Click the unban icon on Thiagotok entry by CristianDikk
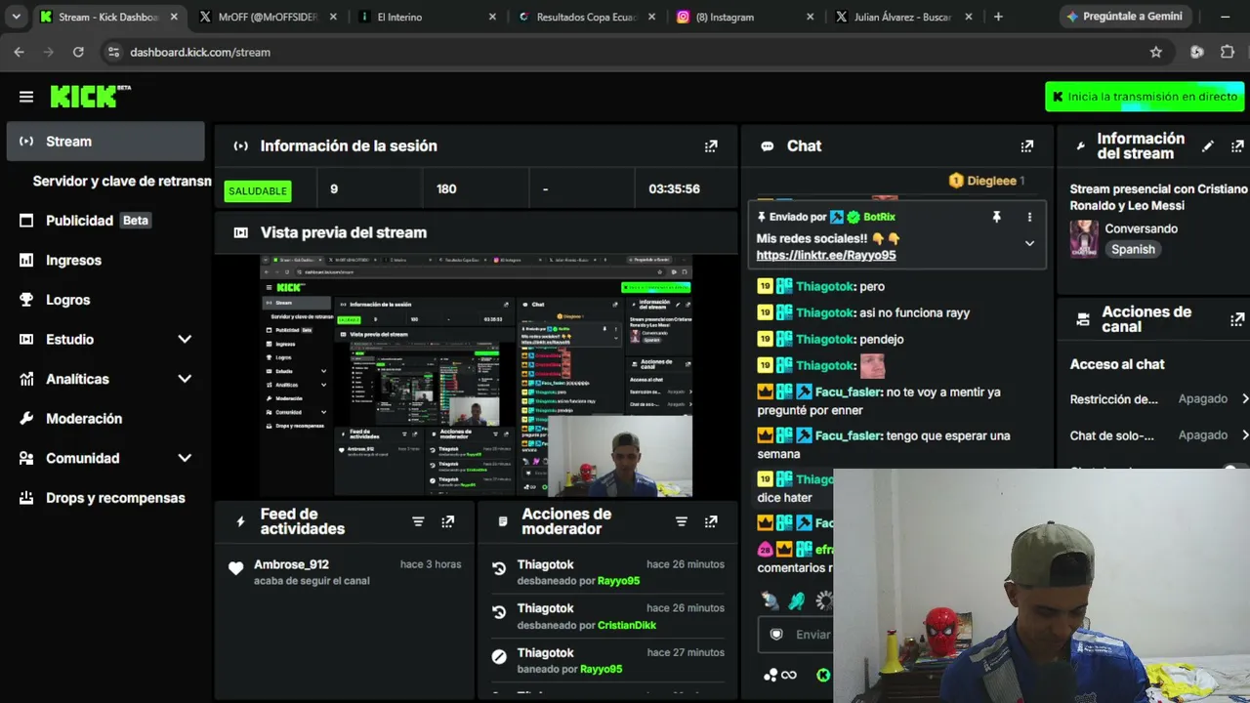Screen dimensions: 1250x703 coord(499,612)
